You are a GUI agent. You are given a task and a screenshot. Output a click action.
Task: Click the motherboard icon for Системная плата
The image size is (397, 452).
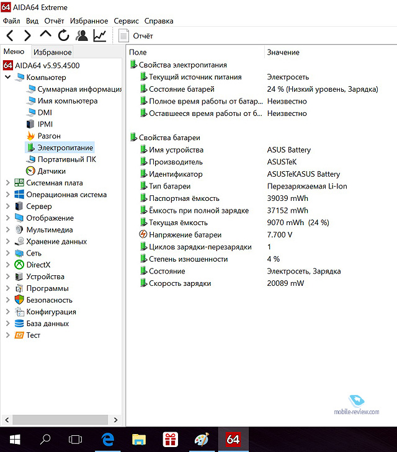[x=19, y=183]
